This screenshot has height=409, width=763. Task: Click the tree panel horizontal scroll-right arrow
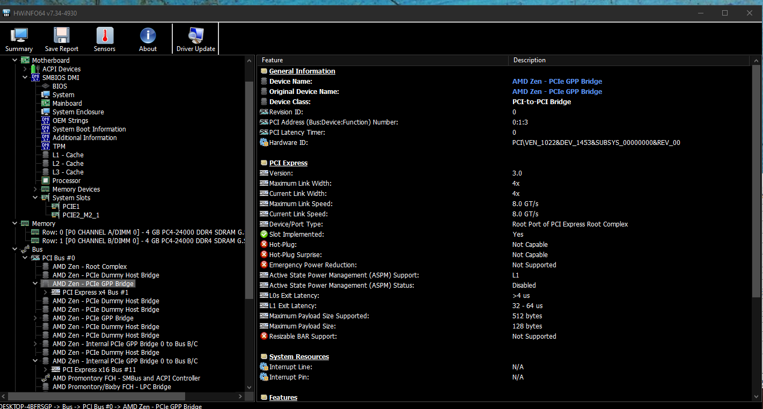[x=240, y=396]
